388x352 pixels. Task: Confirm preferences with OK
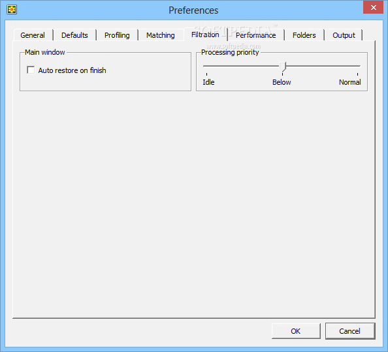(296, 331)
